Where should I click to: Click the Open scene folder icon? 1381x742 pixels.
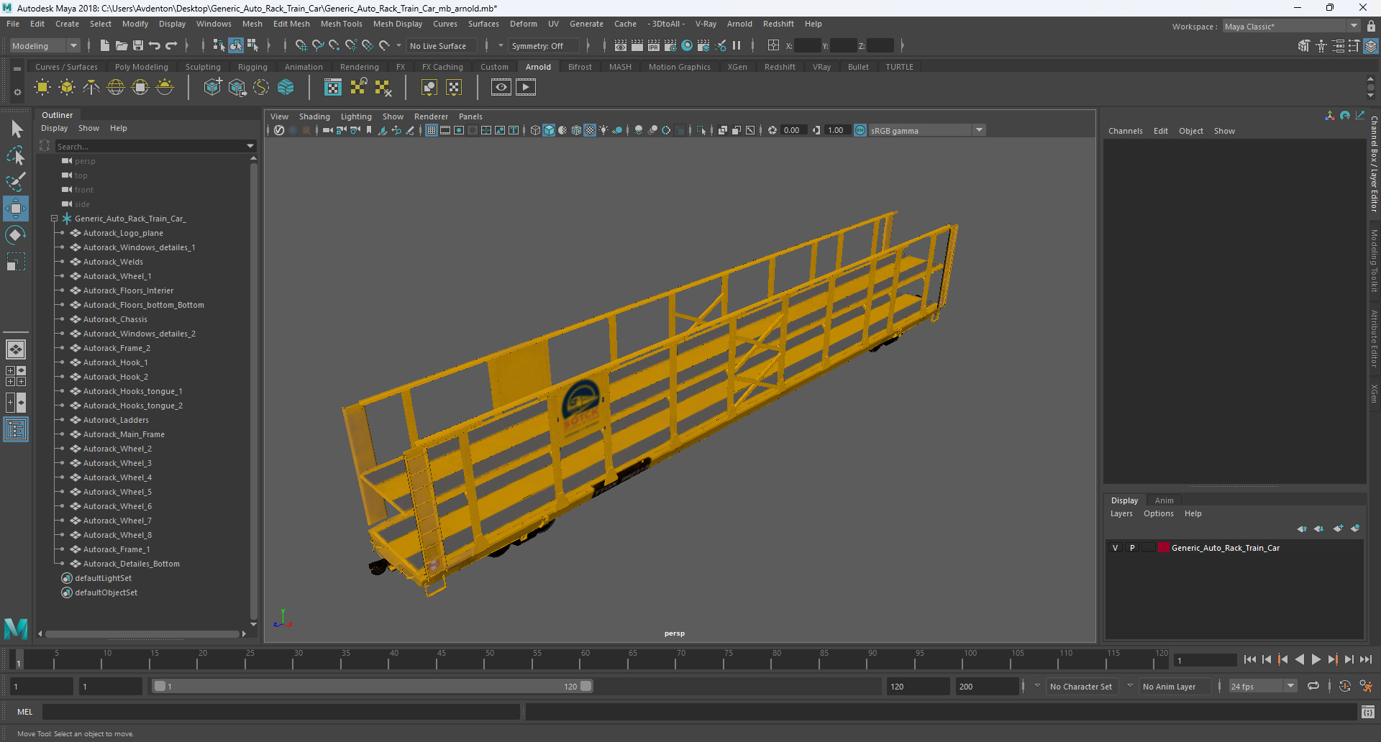pos(122,45)
